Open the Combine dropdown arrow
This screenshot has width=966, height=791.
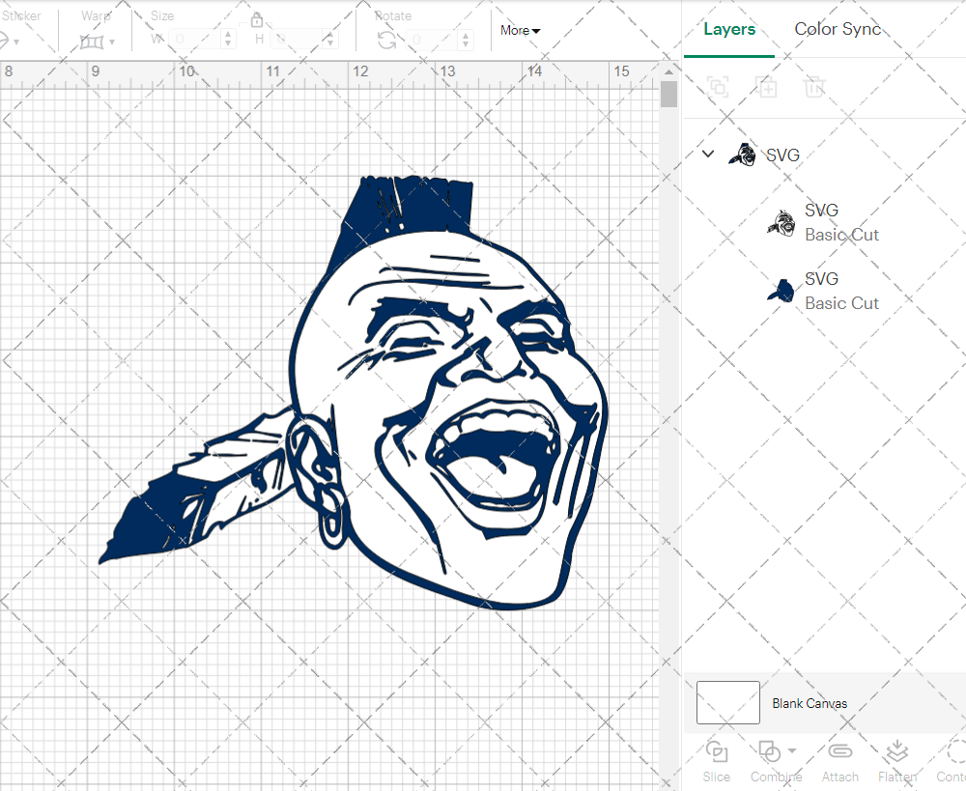792,751
